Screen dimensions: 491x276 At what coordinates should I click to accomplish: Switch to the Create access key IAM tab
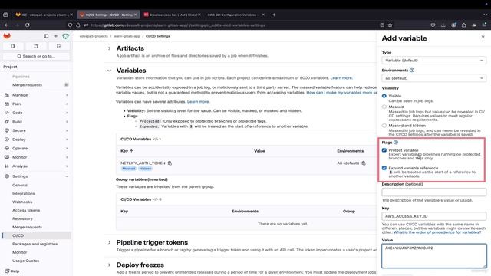click(x=172, y=15)
